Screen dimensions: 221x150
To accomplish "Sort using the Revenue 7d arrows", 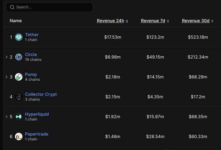I will point(168,21).
